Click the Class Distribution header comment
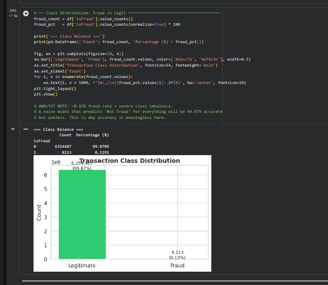Image resolution: width=328 pixels, height=285 pixels. (x=127, y=13)
